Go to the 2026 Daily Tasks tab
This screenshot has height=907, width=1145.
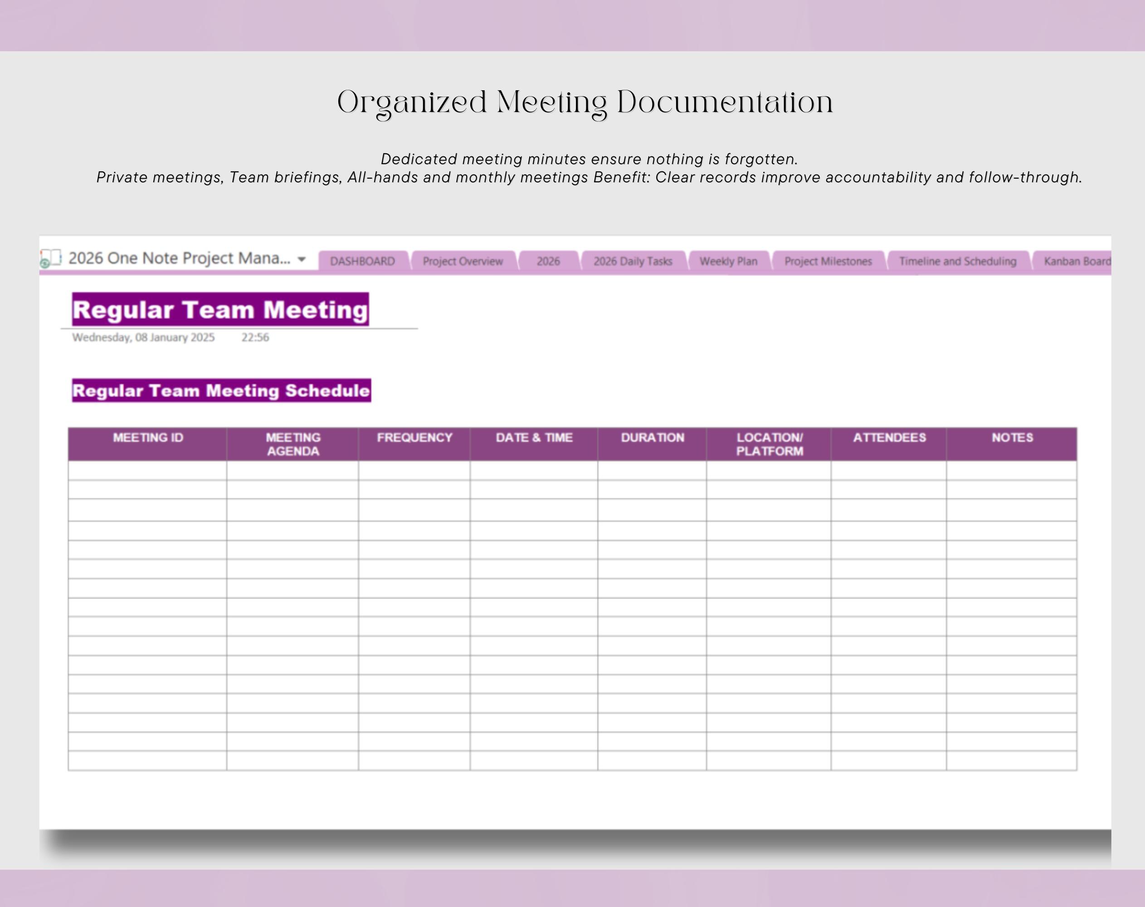[633, 261]
